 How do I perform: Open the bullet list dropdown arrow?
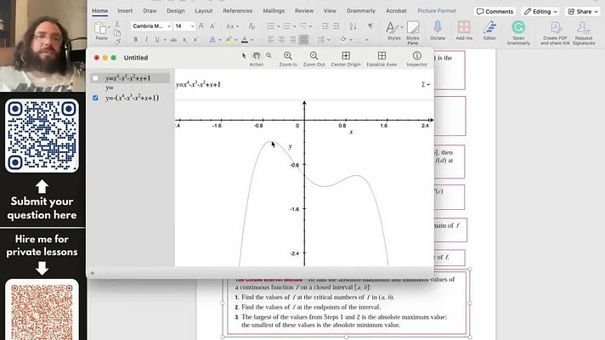pyautogui.click(x=279, y=26)
